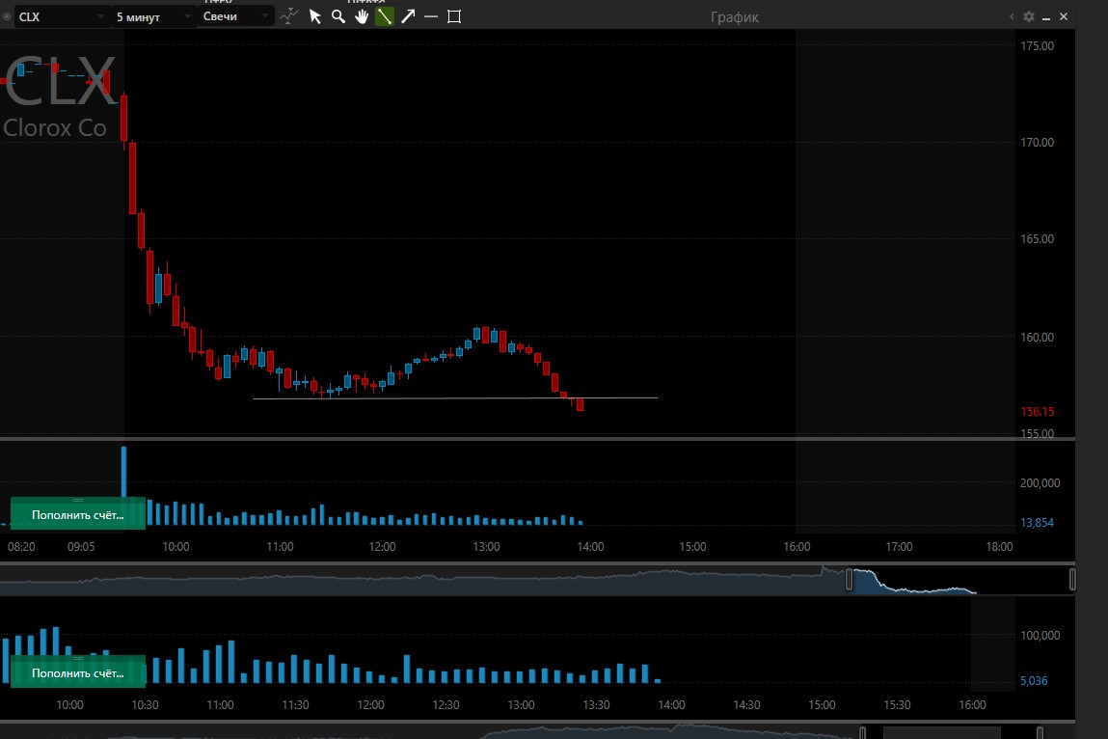This screenshot has height=739, width=1108.
Task: Click the 09:05 time axis label
Action: 81,547
